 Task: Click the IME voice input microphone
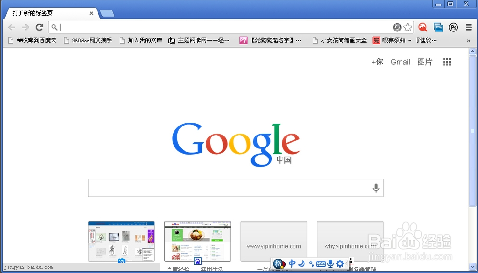330,263
